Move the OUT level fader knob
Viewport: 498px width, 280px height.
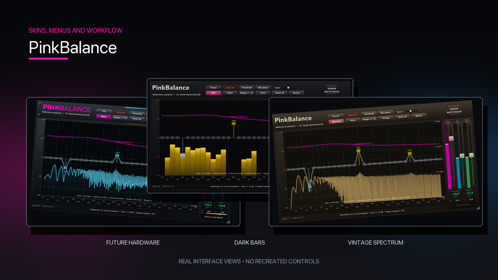point(471,155)
